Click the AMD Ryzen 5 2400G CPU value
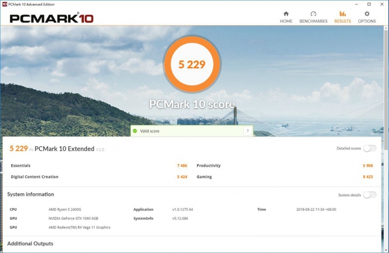 point(65,209)
